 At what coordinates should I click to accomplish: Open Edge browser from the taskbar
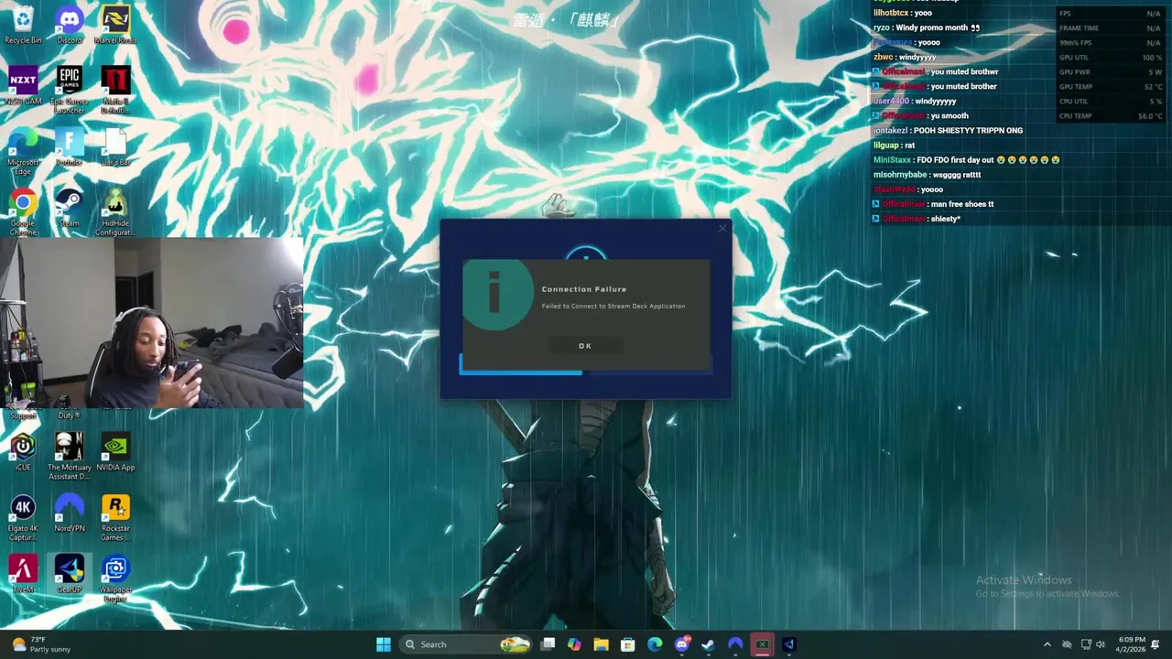coord(655,644)
